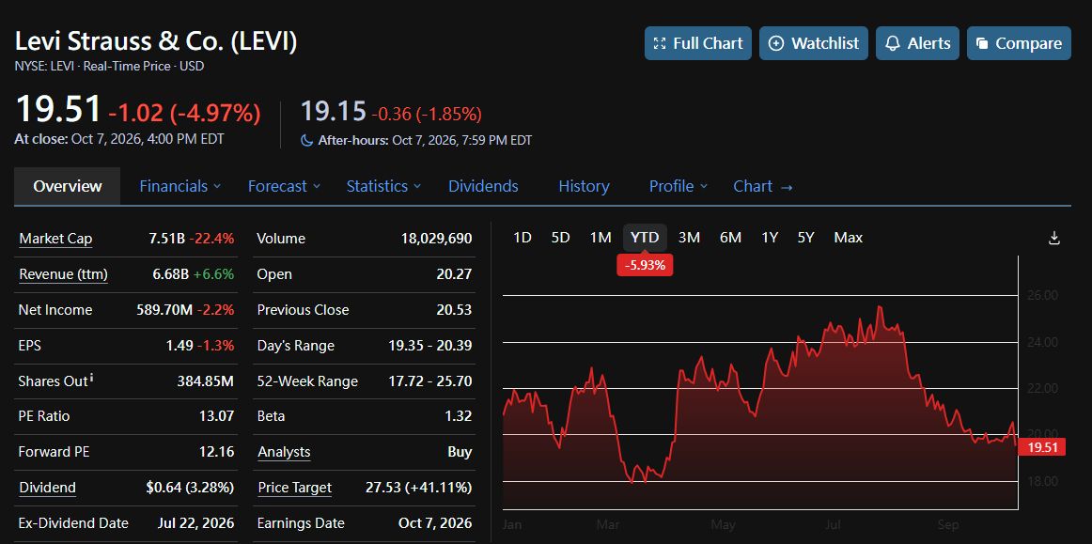Click the 27.53 (+41.11%) price target value

click(x=418, y=487)
